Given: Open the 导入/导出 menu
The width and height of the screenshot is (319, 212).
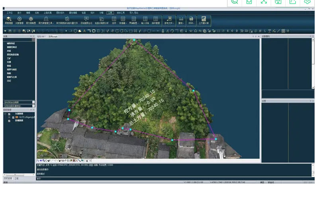Looking at the screenshot, I should click(134, 13).
